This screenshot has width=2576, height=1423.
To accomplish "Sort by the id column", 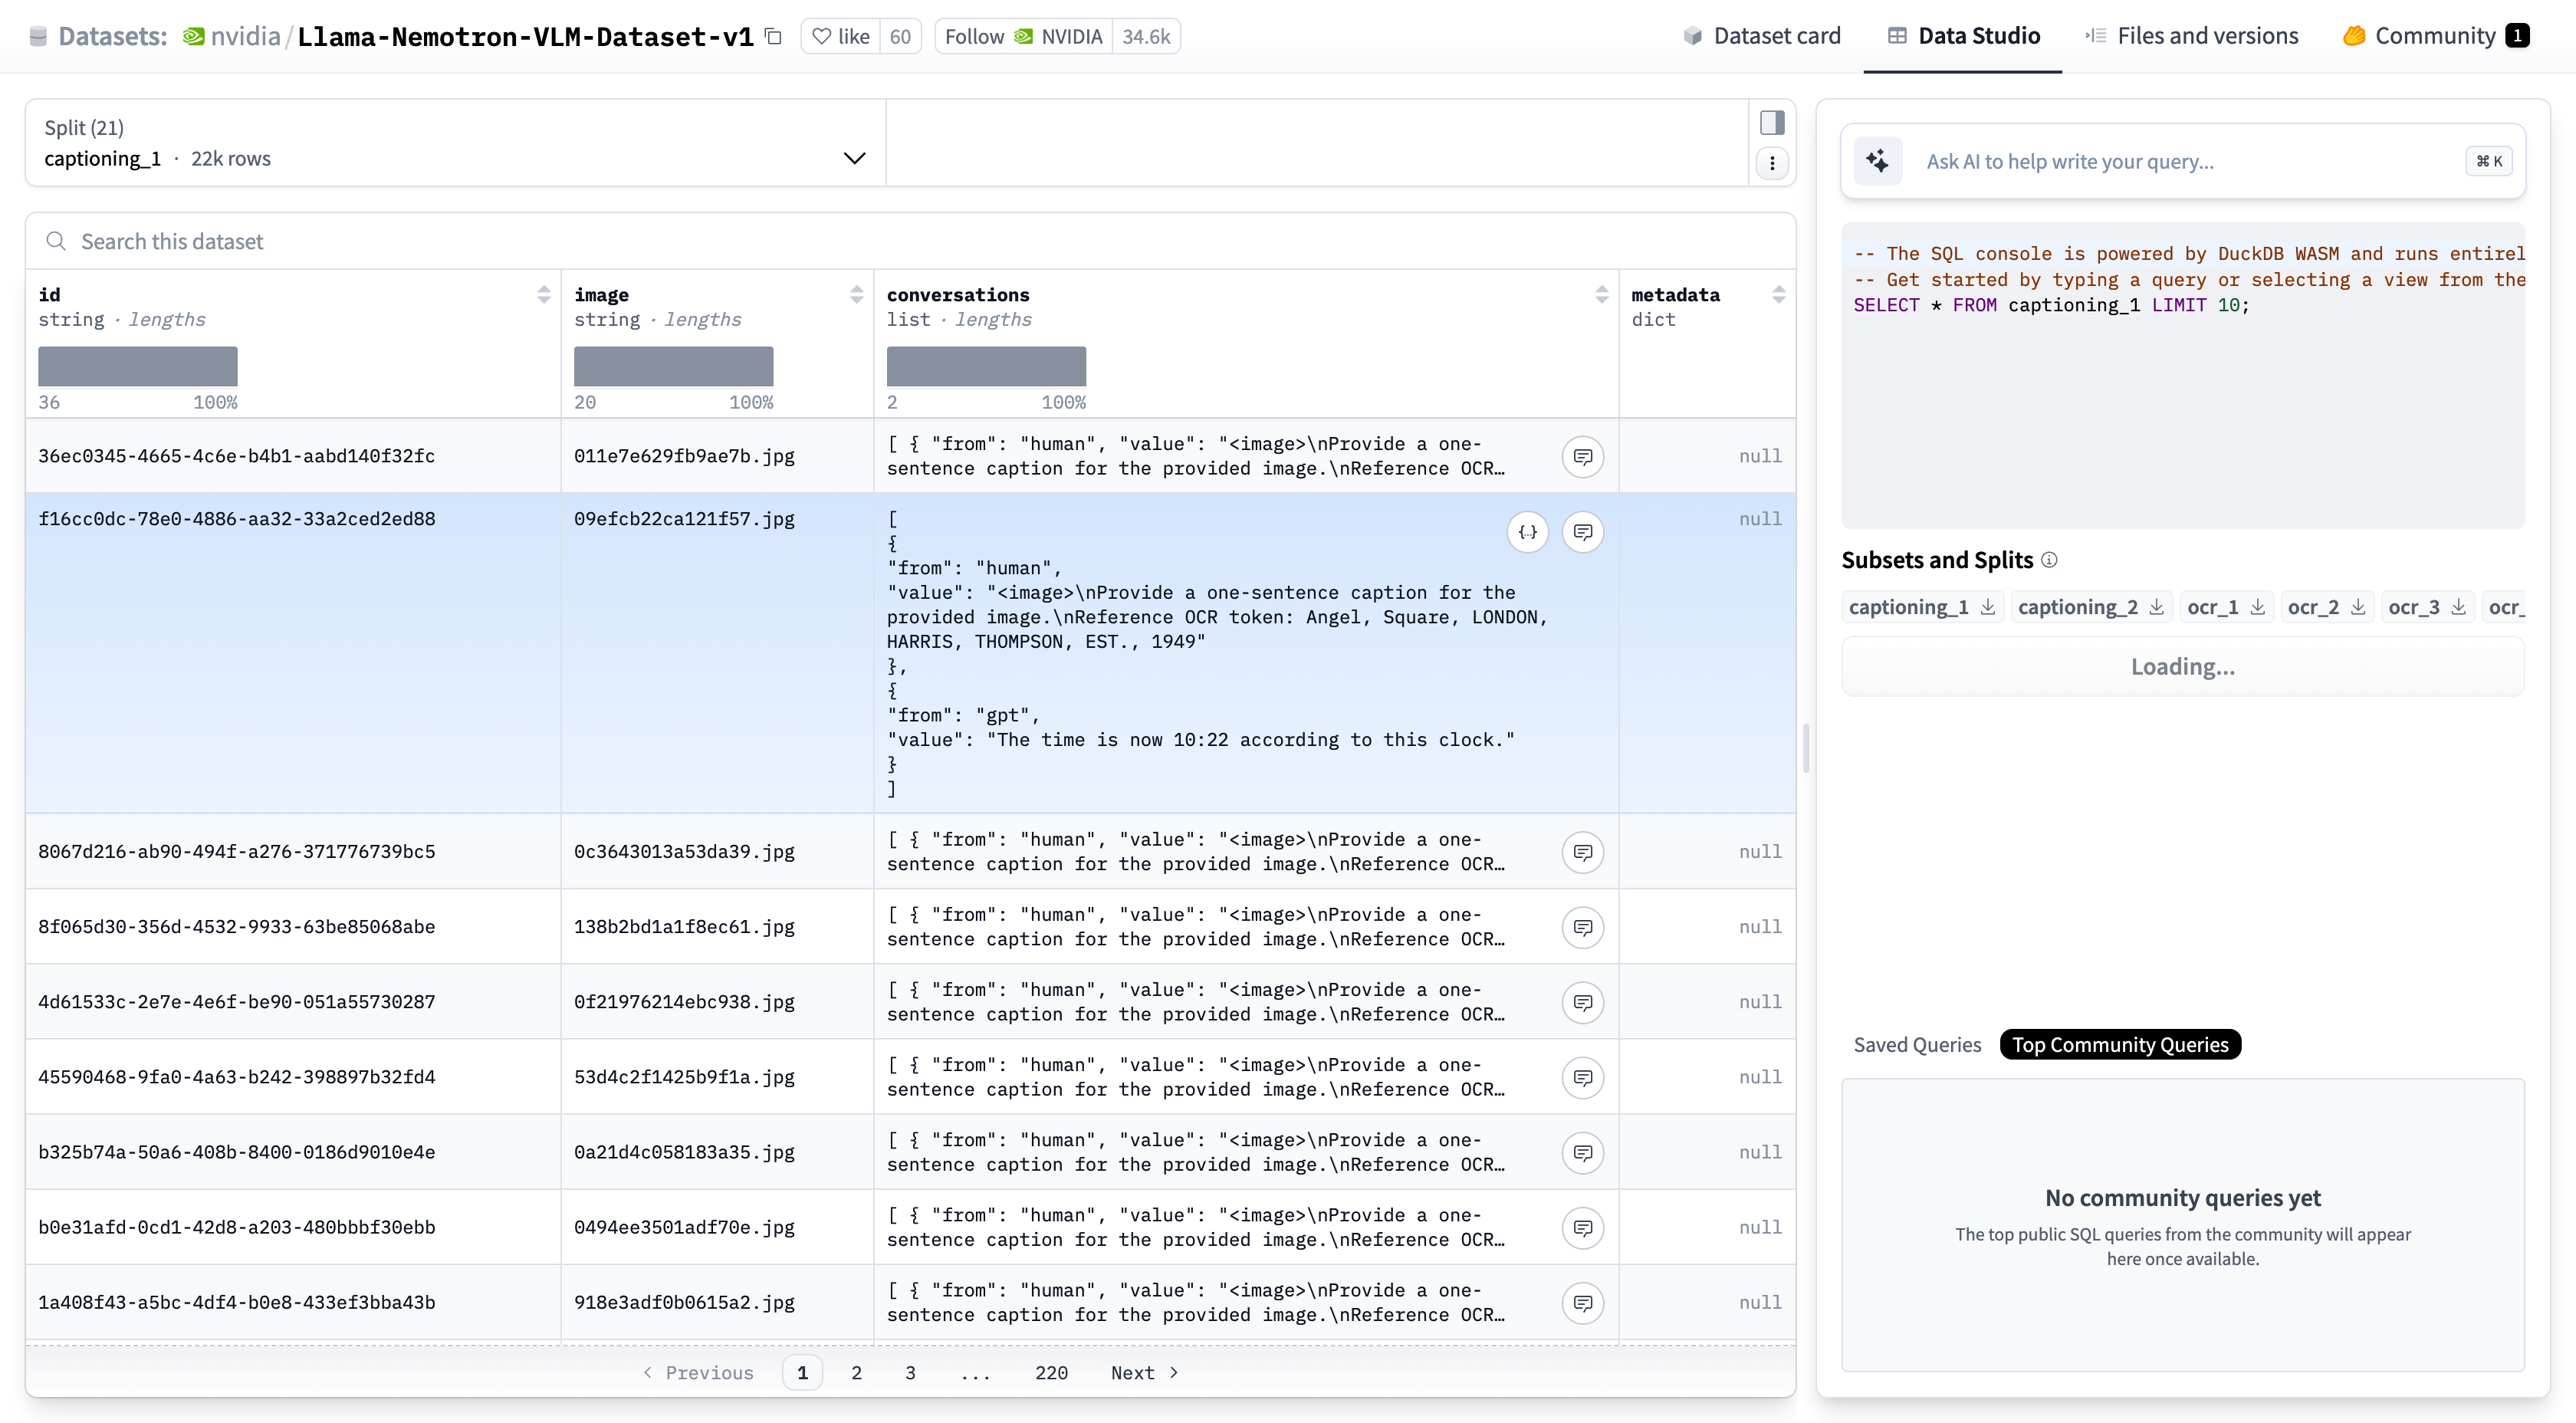I will (543, 294).
